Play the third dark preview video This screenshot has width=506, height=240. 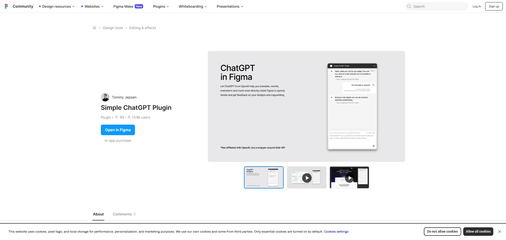[x=349, y=178]
